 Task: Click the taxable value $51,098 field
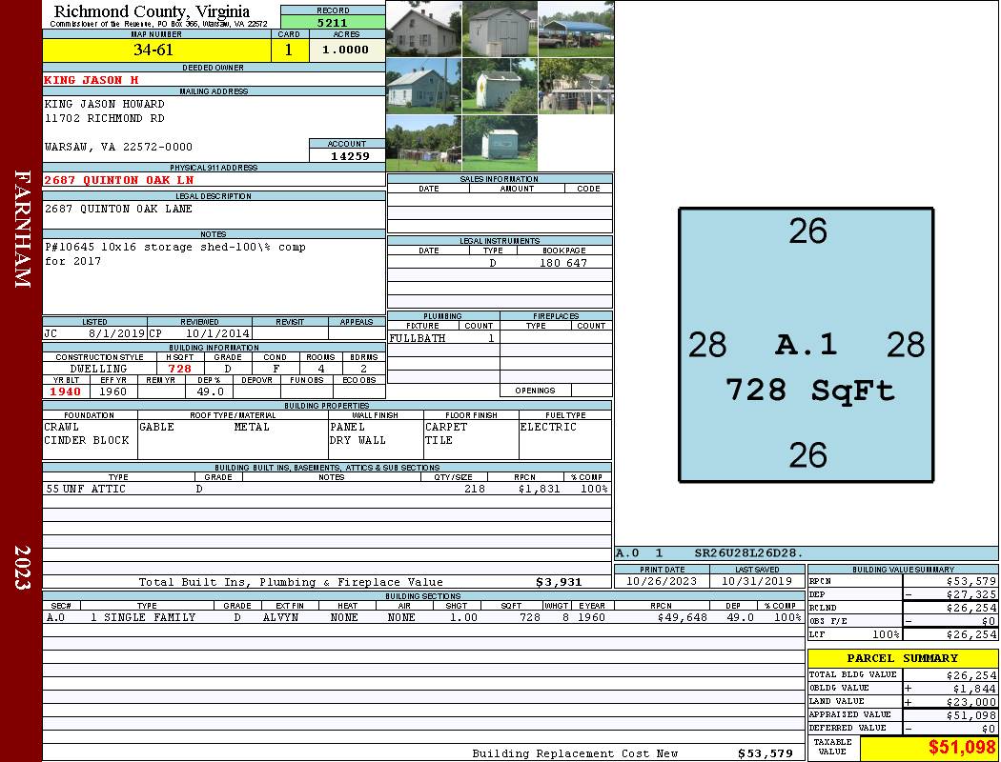click(x=929, y=748)
